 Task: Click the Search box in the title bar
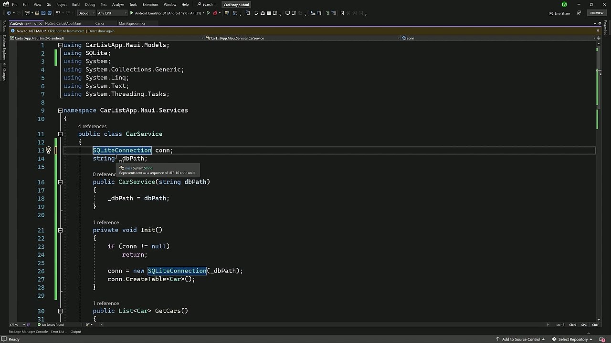click(x=207, y=4)
